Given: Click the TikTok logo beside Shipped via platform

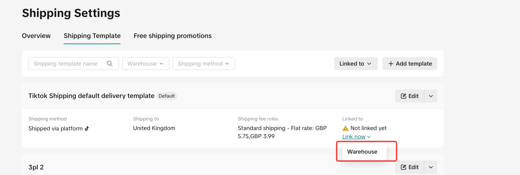Looking at the screenshot, I should (x=87, y=129).
